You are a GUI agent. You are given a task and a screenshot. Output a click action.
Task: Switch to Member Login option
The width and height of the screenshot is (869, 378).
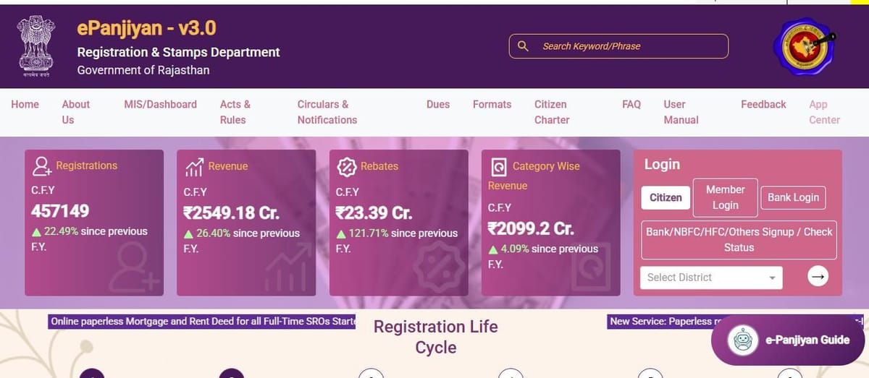coord(725,197)
